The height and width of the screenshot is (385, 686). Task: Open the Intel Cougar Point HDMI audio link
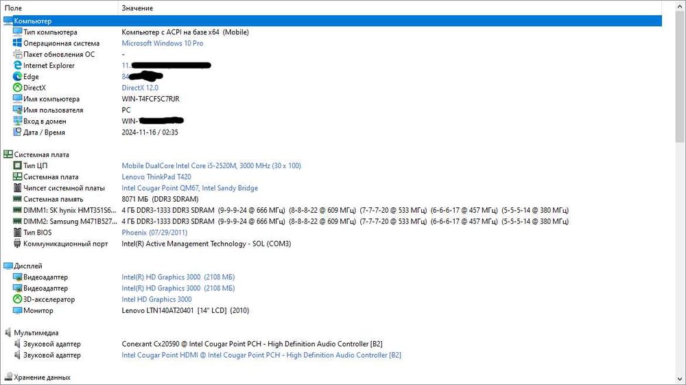click(x=261, y=355)
